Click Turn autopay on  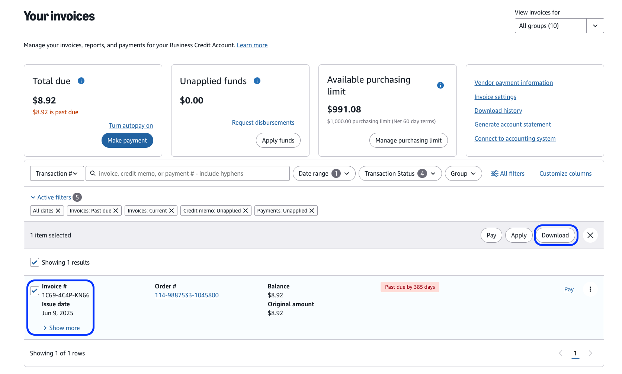pyautogui.click(x=131, y=125)
